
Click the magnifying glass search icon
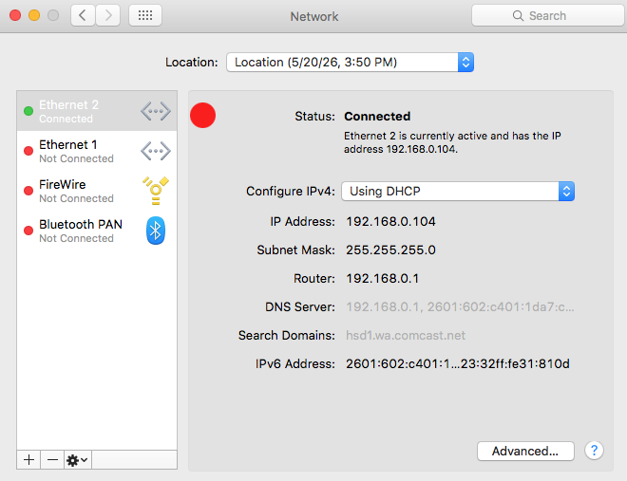coord(518,15)
